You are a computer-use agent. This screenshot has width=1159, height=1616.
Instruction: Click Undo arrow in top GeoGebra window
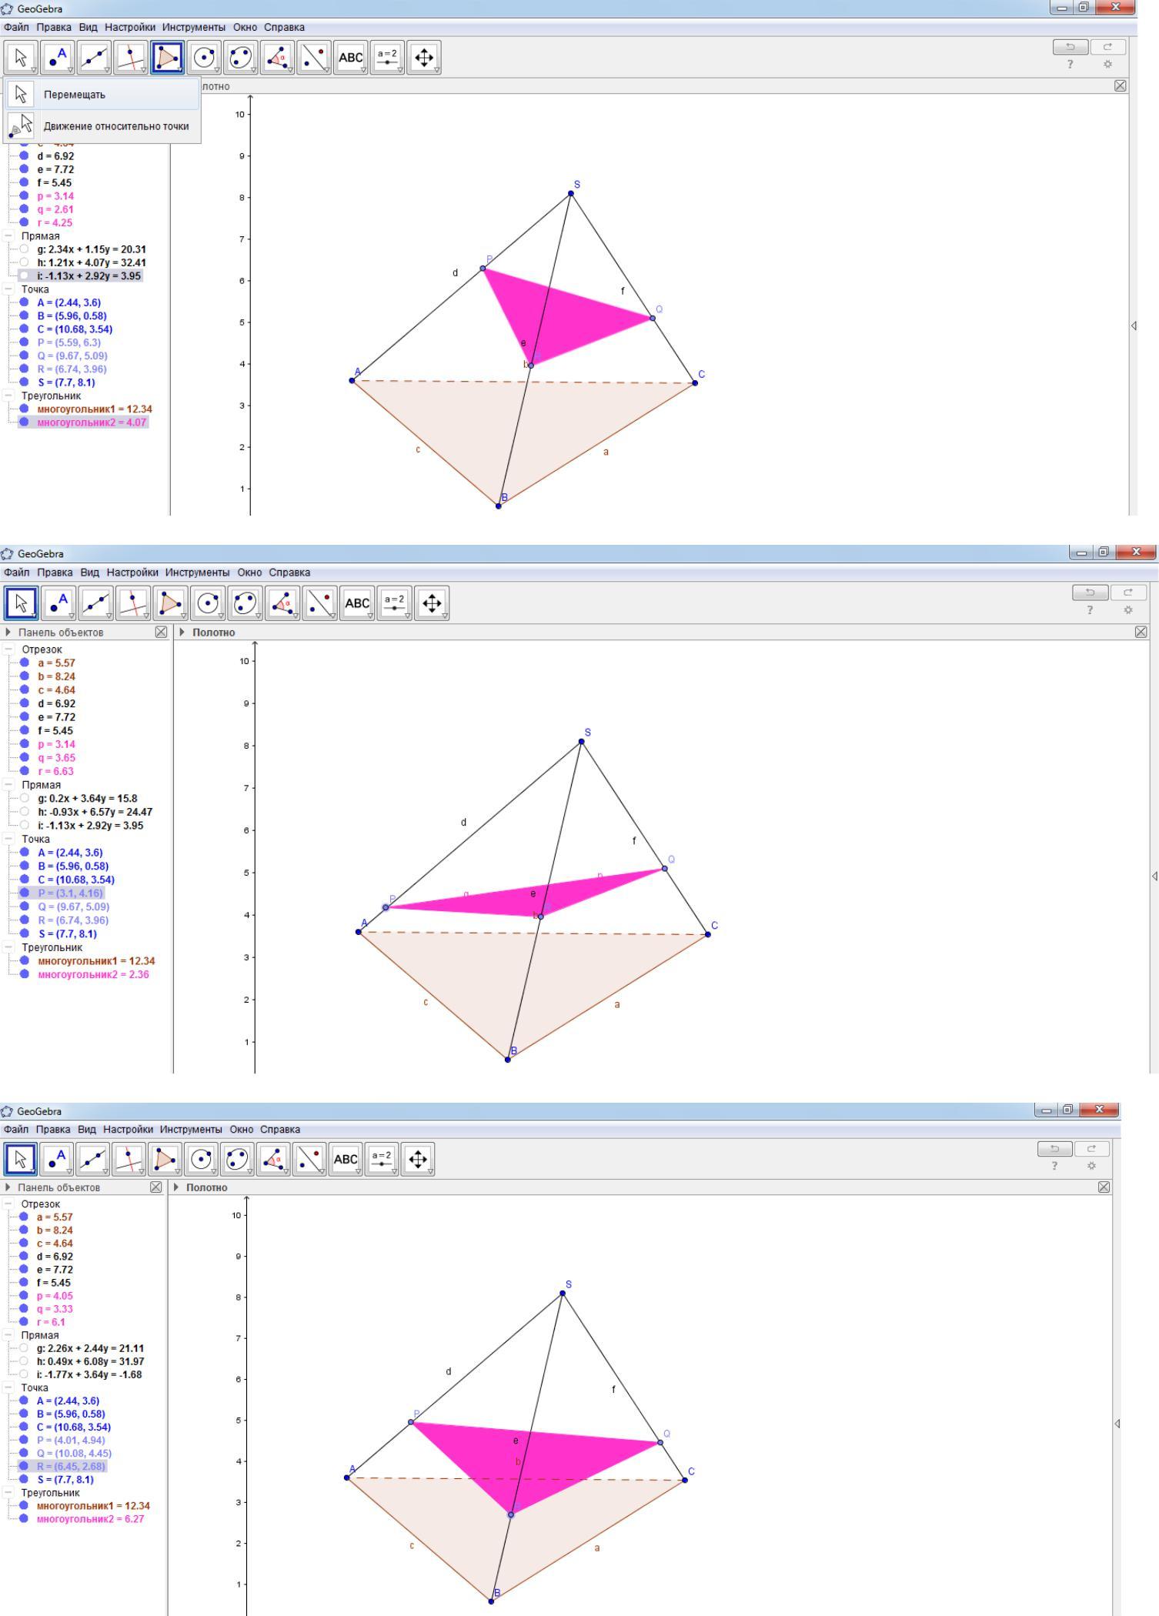click(1070, 47)
